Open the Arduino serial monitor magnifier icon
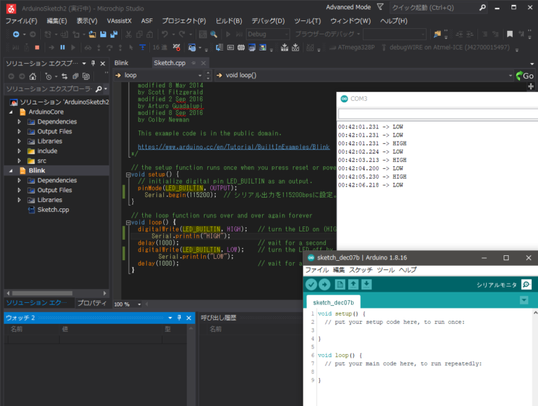This screenshot has width=538, height=406. 525,284
